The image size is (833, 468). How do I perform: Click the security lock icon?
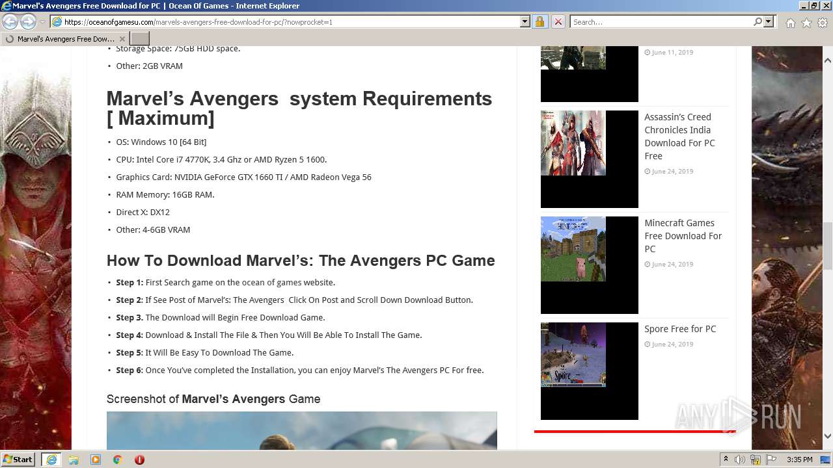point(539,21)
